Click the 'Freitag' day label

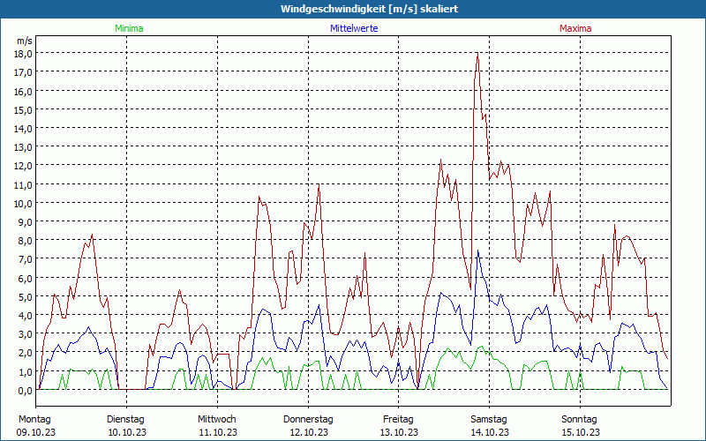coord(399,419)
